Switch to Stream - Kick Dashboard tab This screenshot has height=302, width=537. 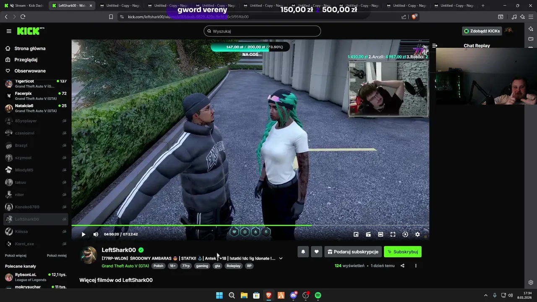click(24, 5)
